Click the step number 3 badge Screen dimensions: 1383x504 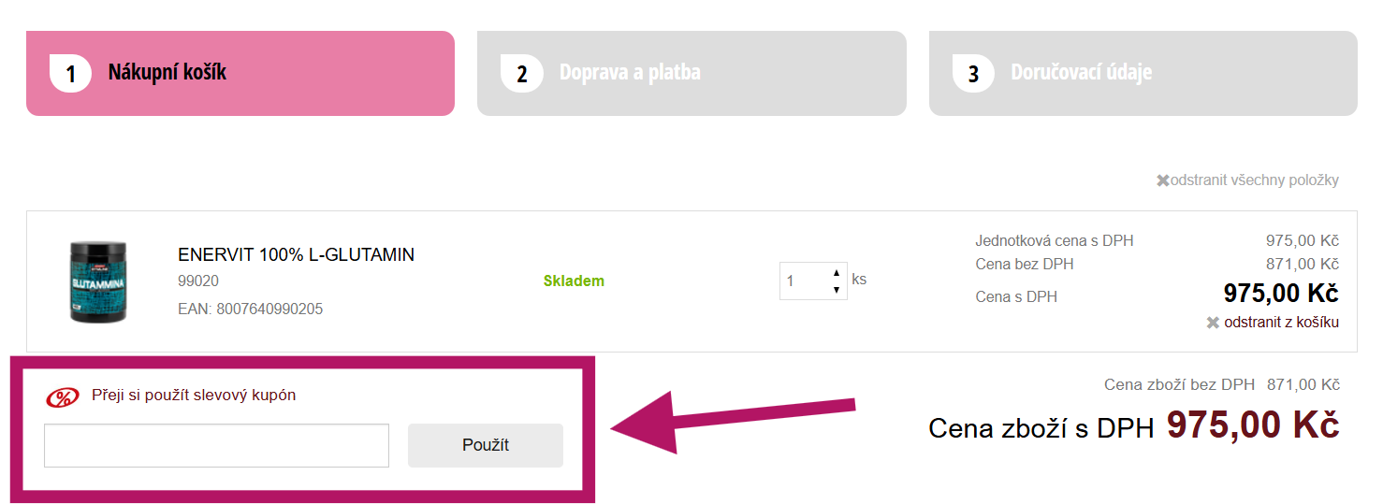coord(973,73)
